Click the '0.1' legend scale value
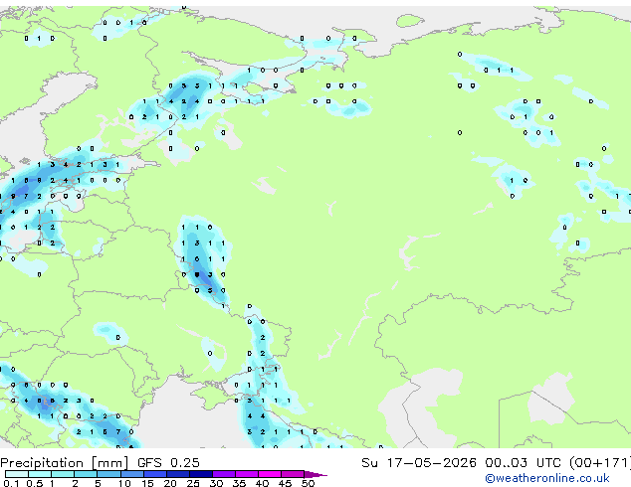 pos(11,483)
